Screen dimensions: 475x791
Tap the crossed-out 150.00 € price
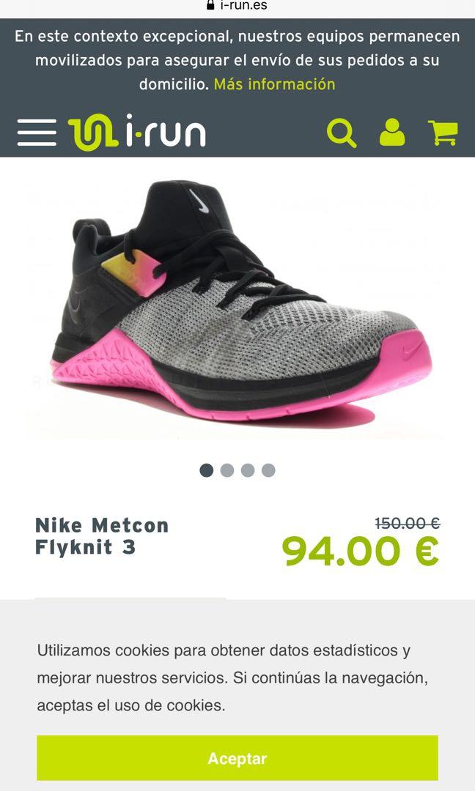click(408, 524)
